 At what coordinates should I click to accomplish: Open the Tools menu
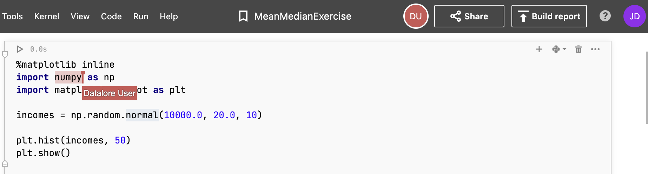(x=12, y=16)
